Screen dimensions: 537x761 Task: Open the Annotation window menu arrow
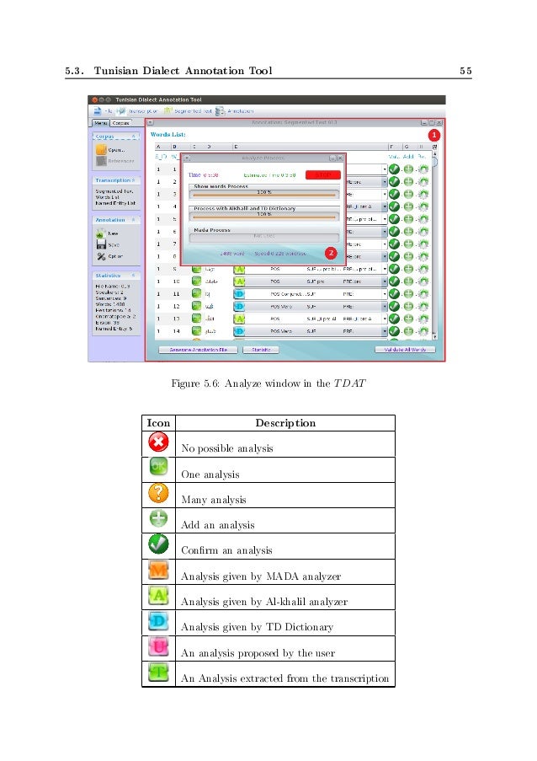pos(151,123)
